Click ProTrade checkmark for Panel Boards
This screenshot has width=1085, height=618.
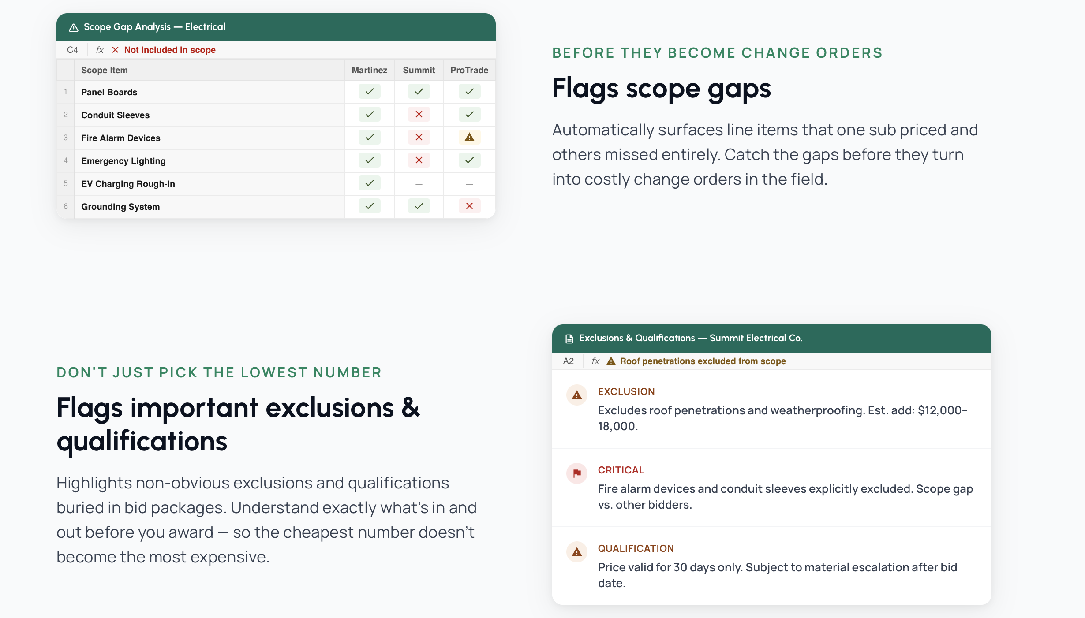coord(469,92)
